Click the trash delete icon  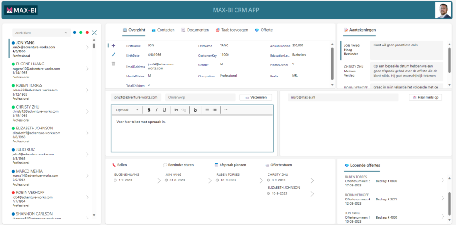click(x=114, y=64)
